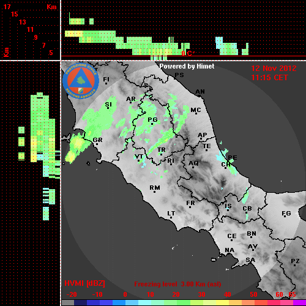Viewport: 306px width, 306px height.
Task: Click the '13' km altitude label
Action: coord(23,22)
